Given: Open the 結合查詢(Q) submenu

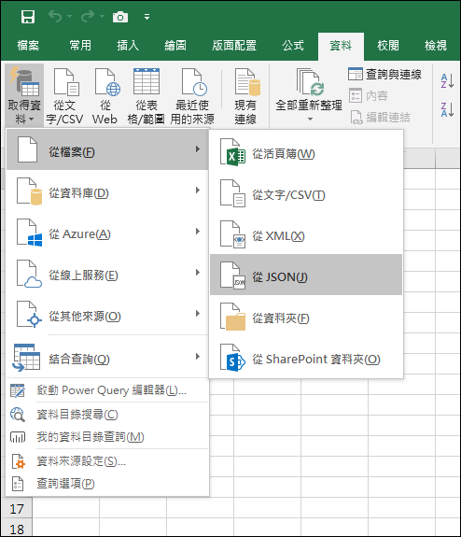Looking at the screenshot, I should tap(107, 357).
